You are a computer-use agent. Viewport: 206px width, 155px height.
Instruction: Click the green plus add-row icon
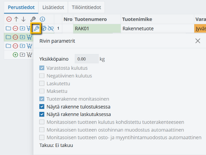(15, 54)
